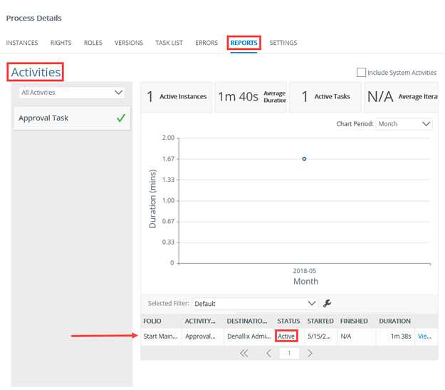Click the page number 1 field
Image resolution: width=445 pixels, height=390 pixels.
pyautogui.click(x=289, y=353)
